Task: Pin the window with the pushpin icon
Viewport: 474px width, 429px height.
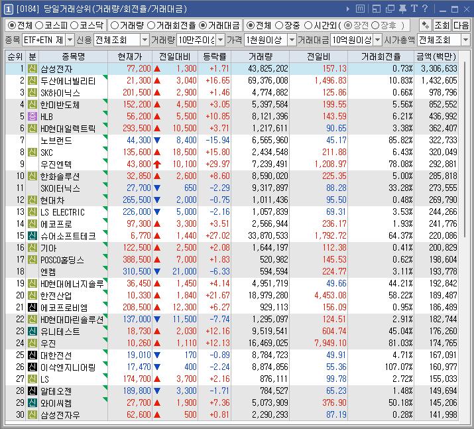Action: tap(402, 9)
